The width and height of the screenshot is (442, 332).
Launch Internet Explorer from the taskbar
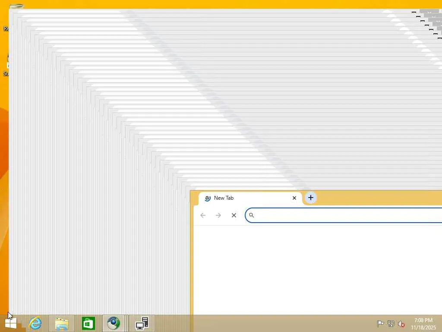pos(35,323)
